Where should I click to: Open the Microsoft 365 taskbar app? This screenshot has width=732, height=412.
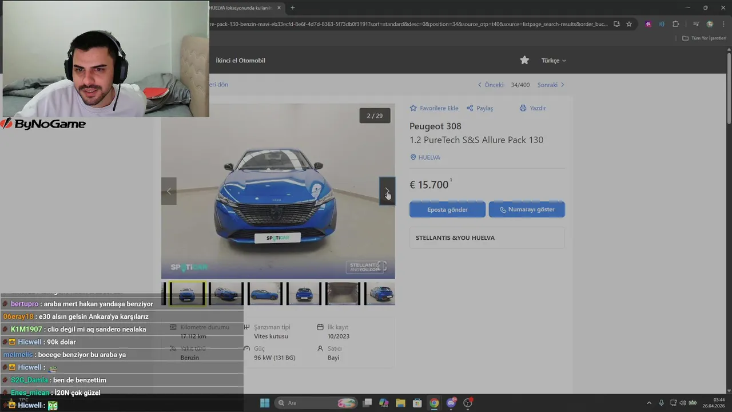point(384,403)
